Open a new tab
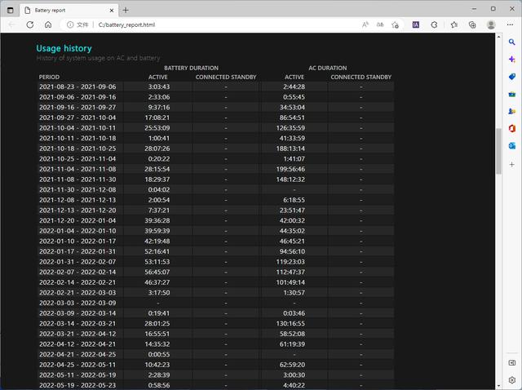 click(126, 10)
